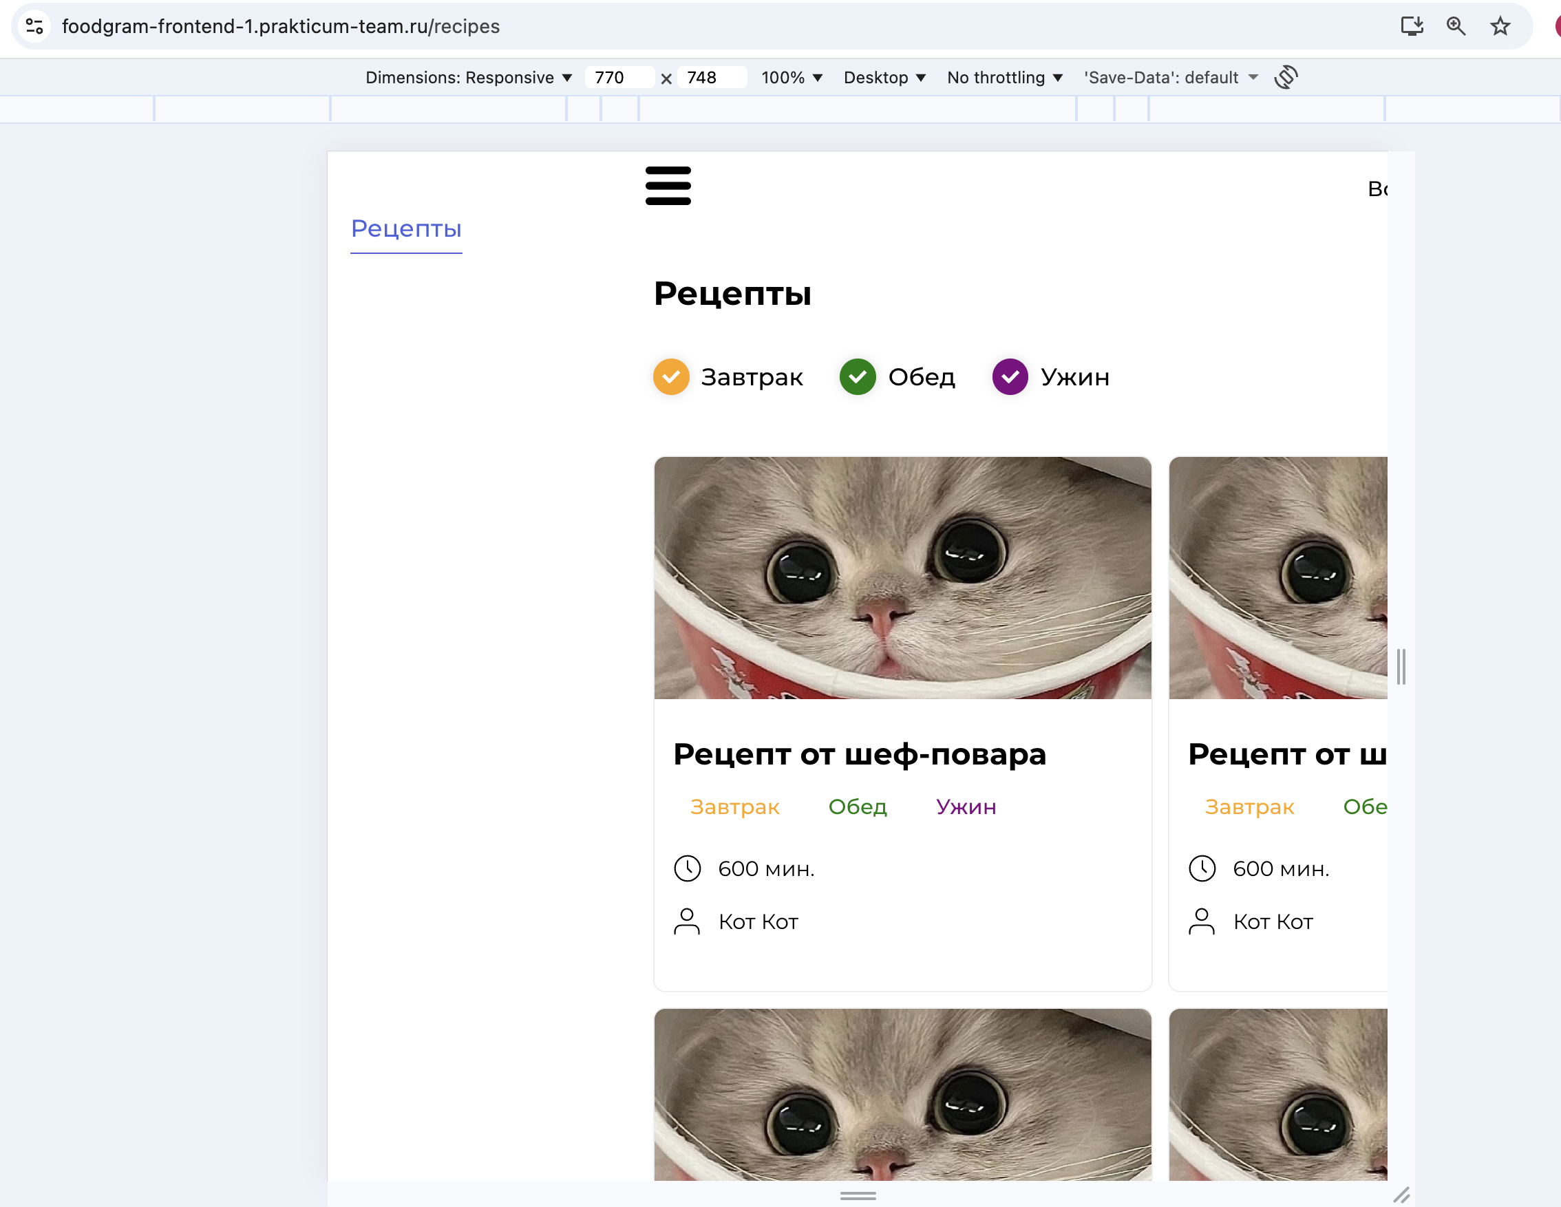1561x1207 pixels.
Task: Click the install app icon in address bar
Action: (1411, 26)
